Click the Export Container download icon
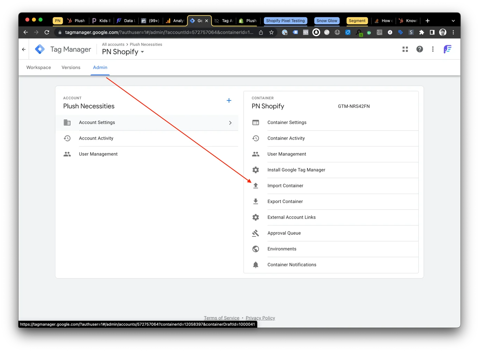Viewport: 479px width, 352px height. (x=256, y=202)
